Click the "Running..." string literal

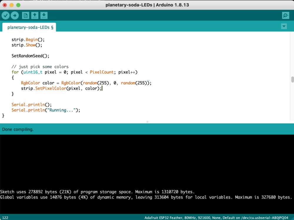(x=61, y=110)
